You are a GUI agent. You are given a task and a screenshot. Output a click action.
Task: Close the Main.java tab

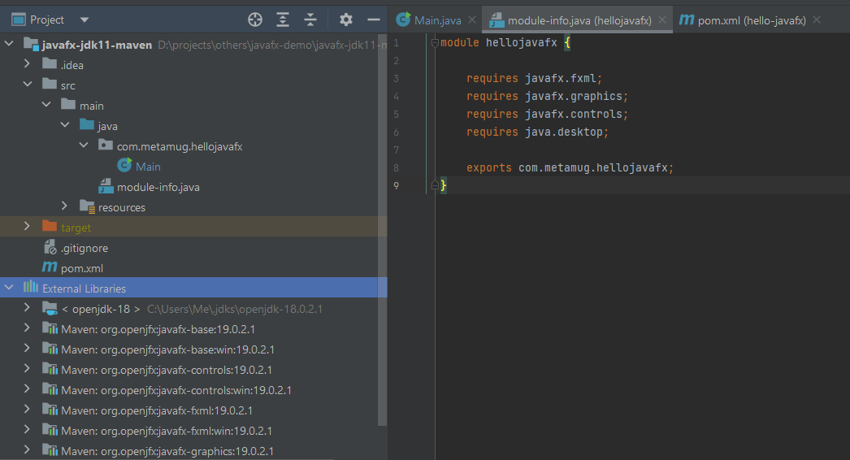tap(471, 20)
